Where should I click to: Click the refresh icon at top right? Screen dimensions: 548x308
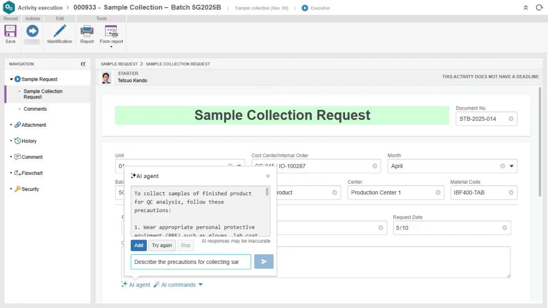(x=539, y=8)
